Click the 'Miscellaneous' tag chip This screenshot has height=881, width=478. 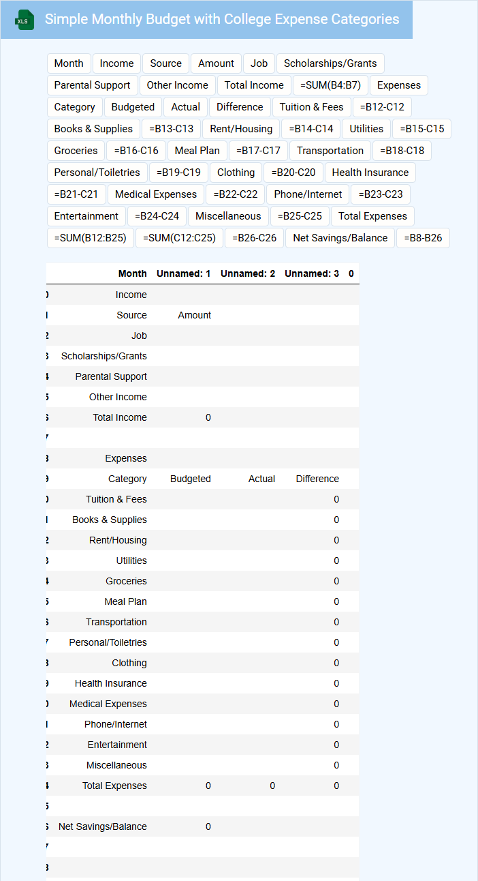pos(228,216)
